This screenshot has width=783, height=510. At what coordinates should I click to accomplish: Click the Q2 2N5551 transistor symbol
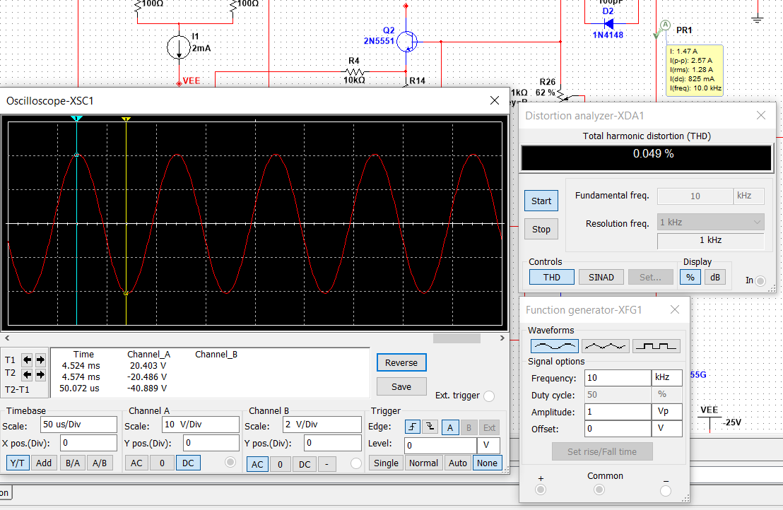click(x=407, y=42)
